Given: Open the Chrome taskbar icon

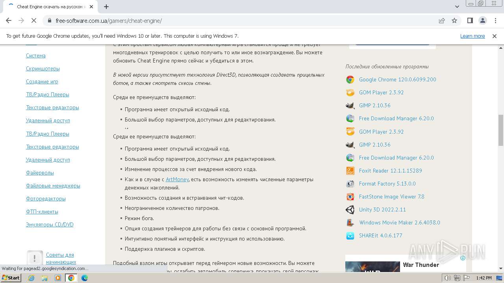Looking at the screenshot, I should click(71, 278).
